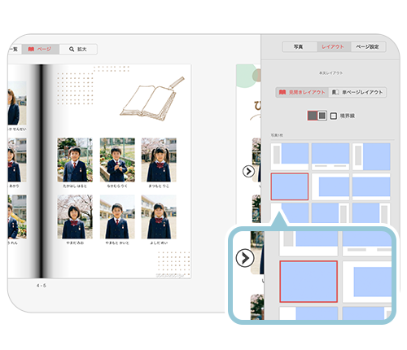Select the girl with pigtails photo
407x350 pixels.
pos(159,160)
